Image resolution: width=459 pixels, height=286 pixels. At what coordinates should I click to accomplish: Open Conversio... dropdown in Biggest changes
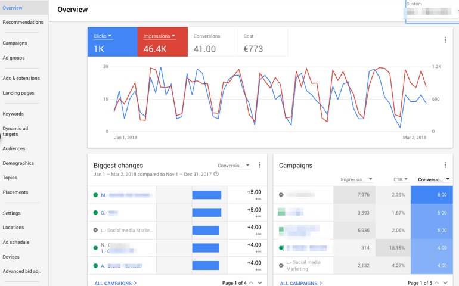coord(234,166)
